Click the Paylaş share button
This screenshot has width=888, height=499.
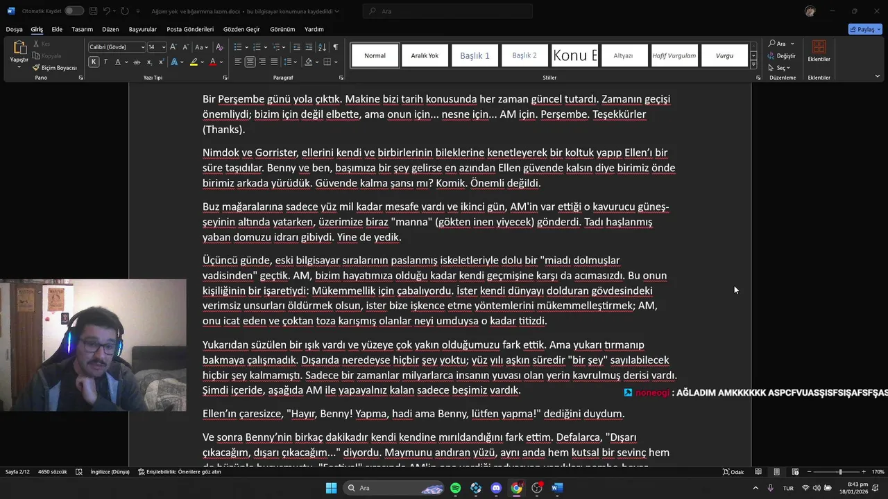coord(865,29)
